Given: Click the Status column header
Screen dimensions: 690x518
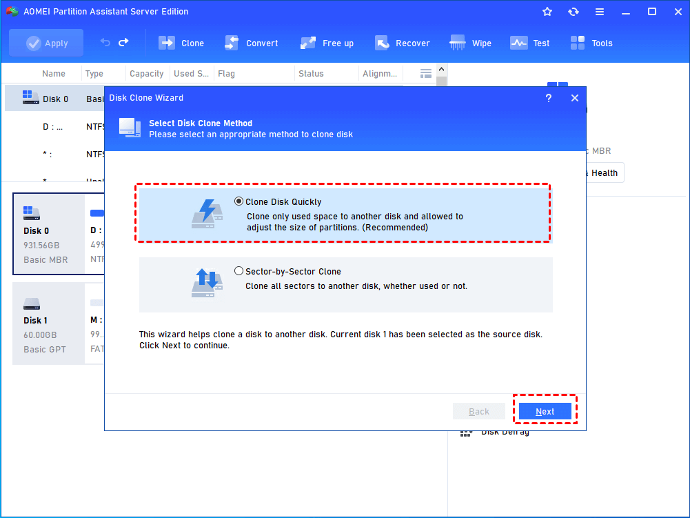Looking at the screenshot, I should pos(311,74).
